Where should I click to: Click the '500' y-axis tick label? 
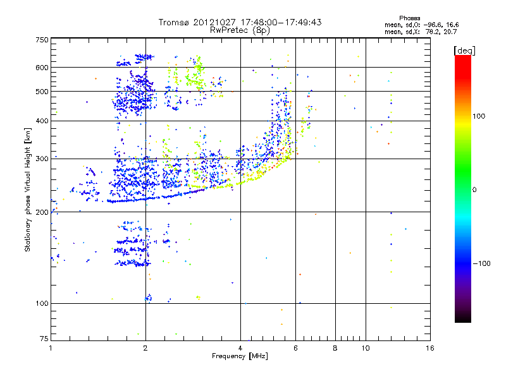coord(42,92)
